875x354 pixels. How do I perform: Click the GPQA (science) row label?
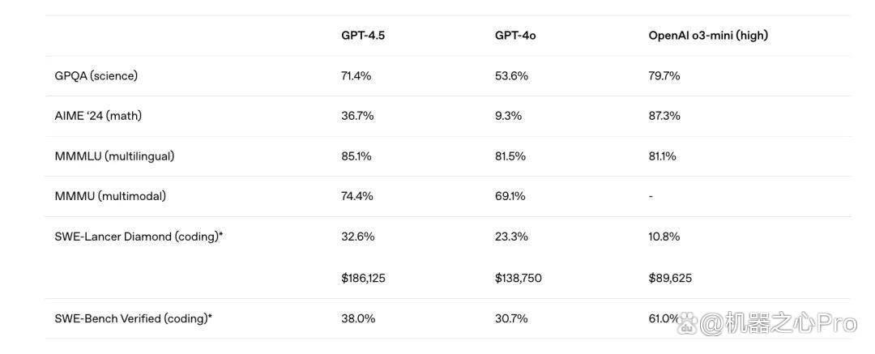pyautogui.click(x=96, y=76)
